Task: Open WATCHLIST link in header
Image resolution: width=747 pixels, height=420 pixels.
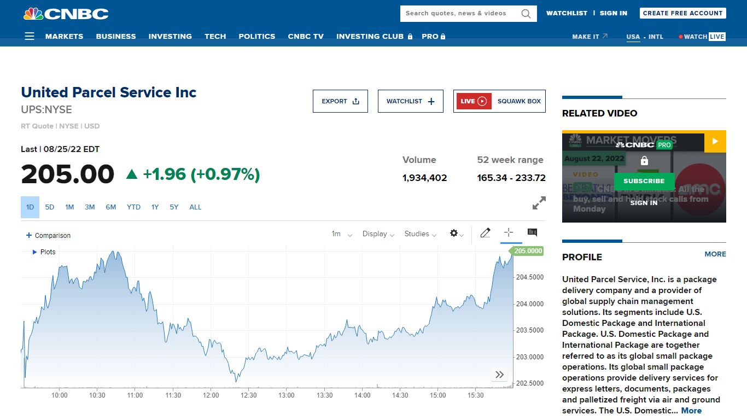Action: click(567, 13)
